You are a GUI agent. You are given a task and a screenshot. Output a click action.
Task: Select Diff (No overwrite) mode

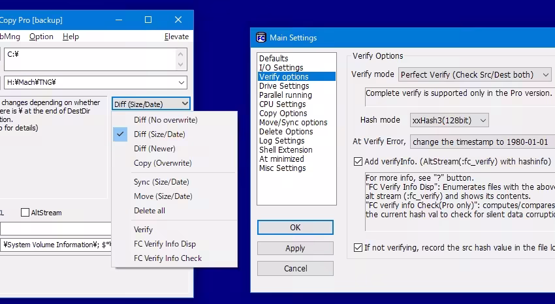(x=166, y=120)
